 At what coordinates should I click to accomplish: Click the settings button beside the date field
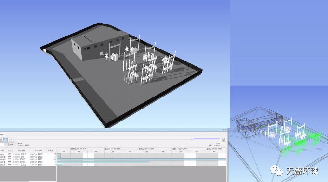pyautogui.click(x=13, y=144)
